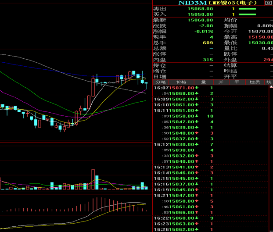
Task: Select the 性质 column header
Action: click(255, 82)
